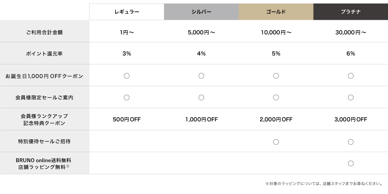Viewport: 388px width, 194px height.
Task: Click the member sale circle for ゴールド
Action: point(276,97)
